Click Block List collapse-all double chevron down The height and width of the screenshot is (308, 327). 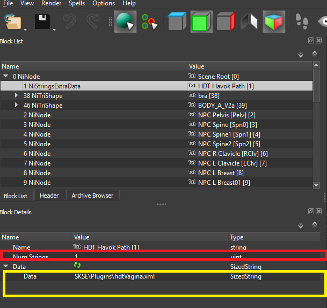[301, 55]
